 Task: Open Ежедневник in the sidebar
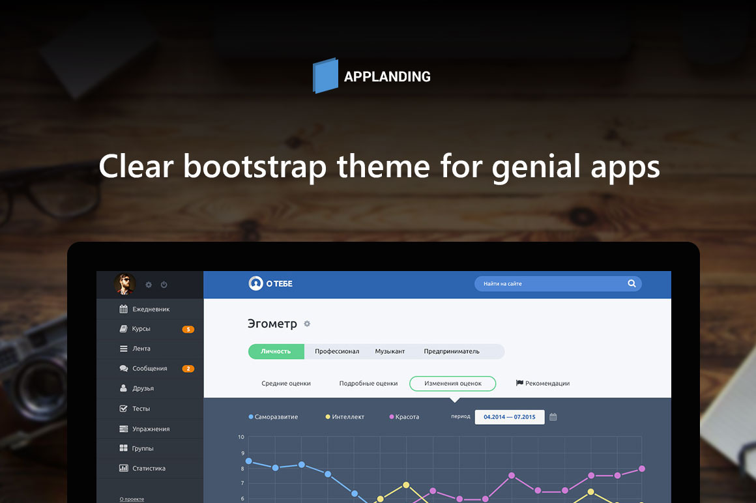[150, 309]
